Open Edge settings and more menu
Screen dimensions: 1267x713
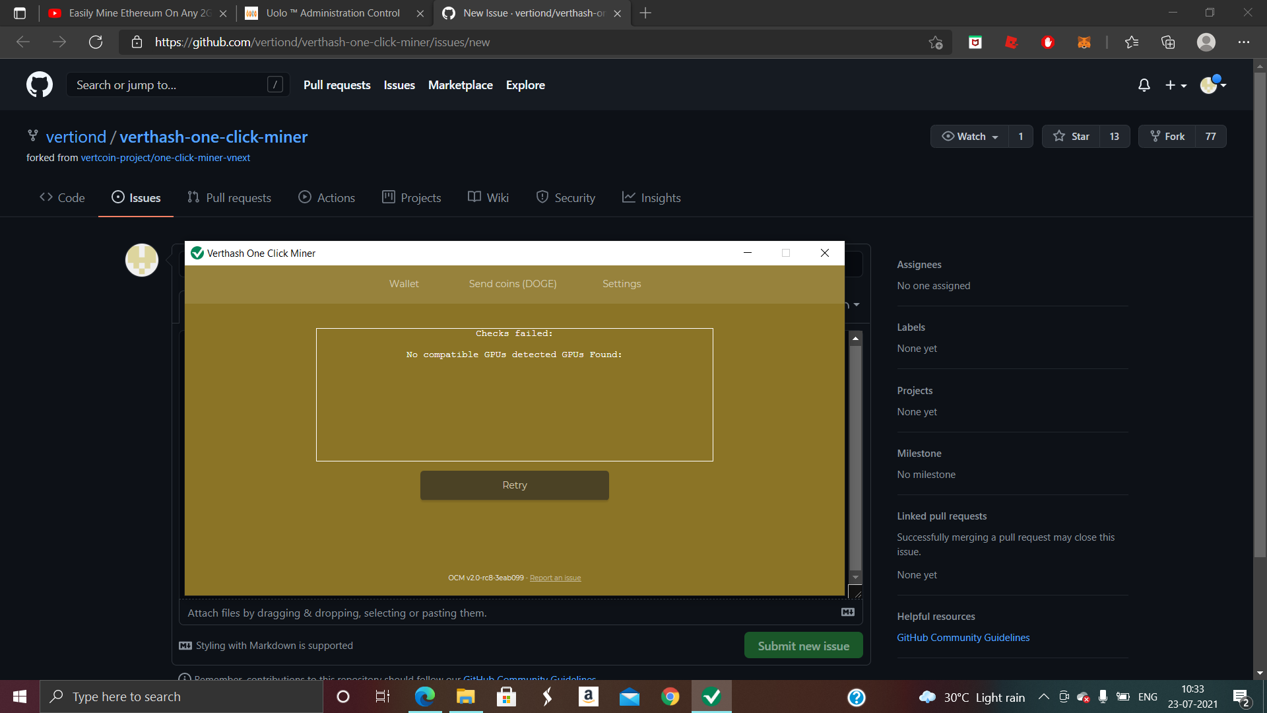coord(1244,42)
